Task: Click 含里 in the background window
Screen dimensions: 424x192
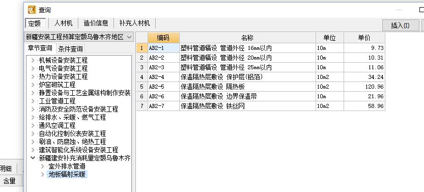Action: click(10, 181)
